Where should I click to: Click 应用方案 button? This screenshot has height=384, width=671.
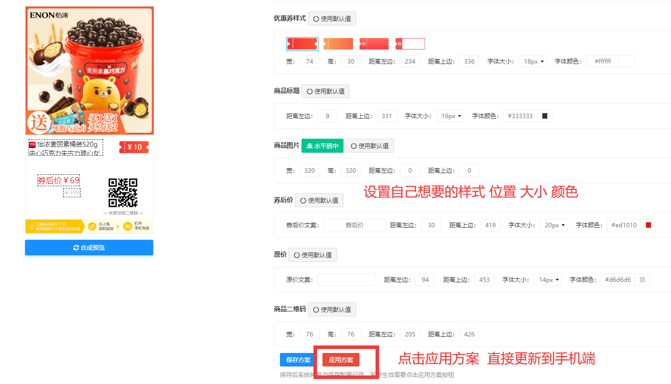tap(341, 360)
